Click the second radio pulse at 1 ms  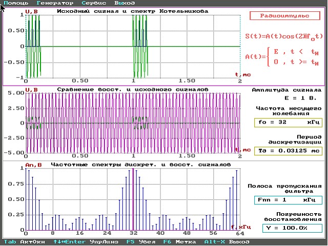point(140,46)
